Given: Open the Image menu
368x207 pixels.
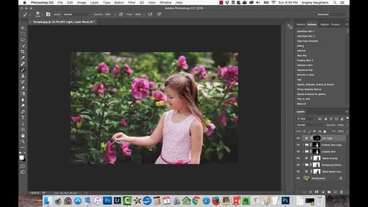Looking at the screenshot, I should (x=82, y=2).
